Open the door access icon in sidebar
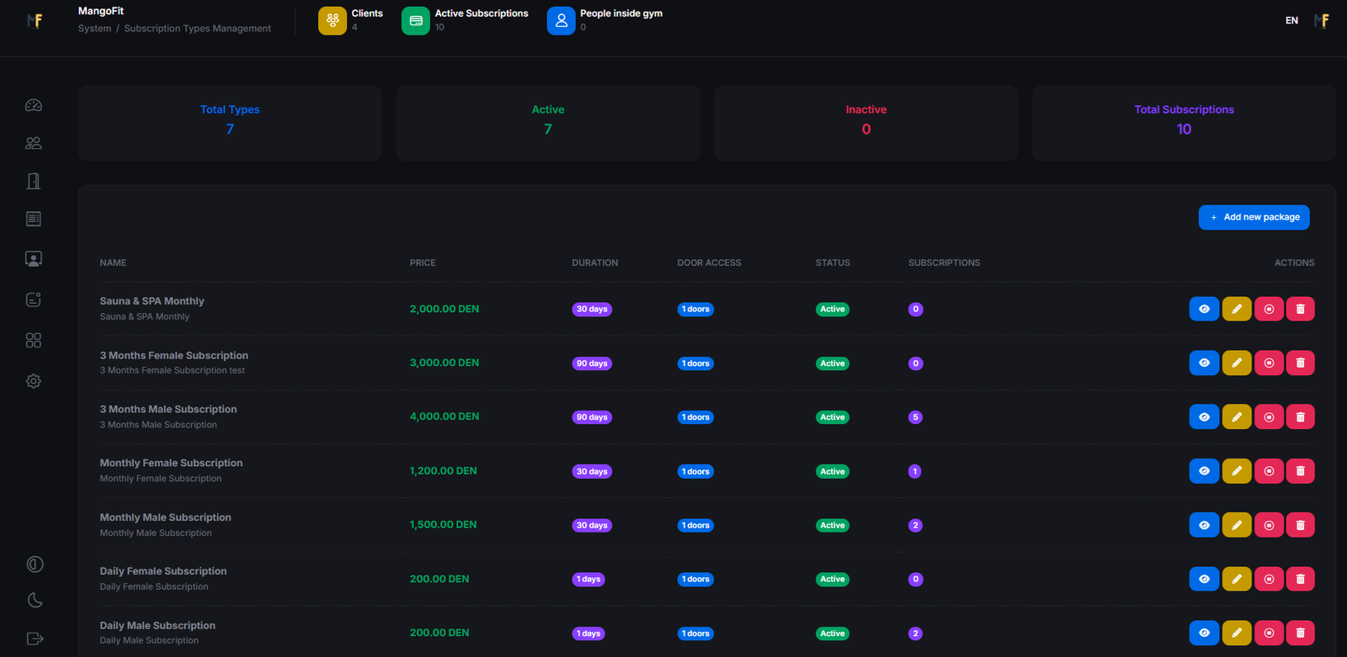The height and width of the screenshot is (657, 1347). point(34,181)
